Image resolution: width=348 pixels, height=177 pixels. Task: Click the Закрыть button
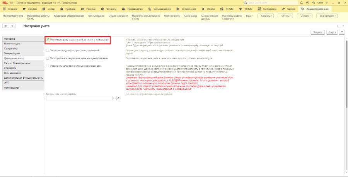click(318, 32)
